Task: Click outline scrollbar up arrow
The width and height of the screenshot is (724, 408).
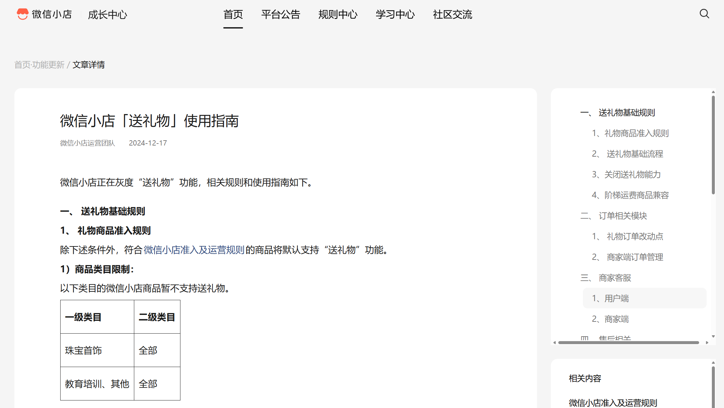Action: [713, 92]
